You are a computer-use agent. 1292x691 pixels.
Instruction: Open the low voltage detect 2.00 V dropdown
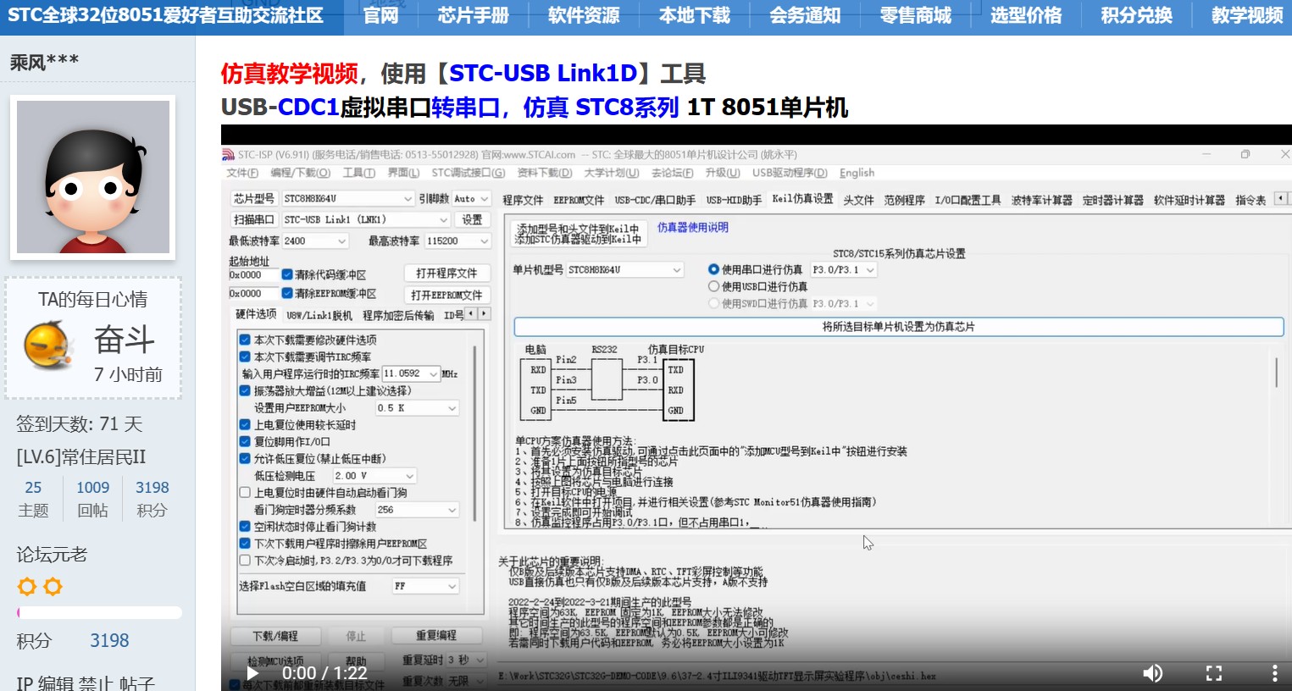click(374, 475)
